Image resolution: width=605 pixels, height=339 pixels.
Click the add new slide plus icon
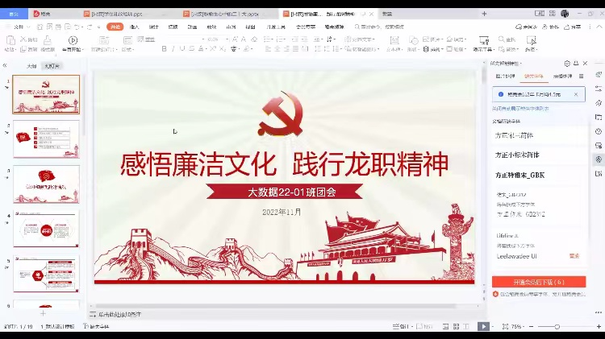(44, 313)
